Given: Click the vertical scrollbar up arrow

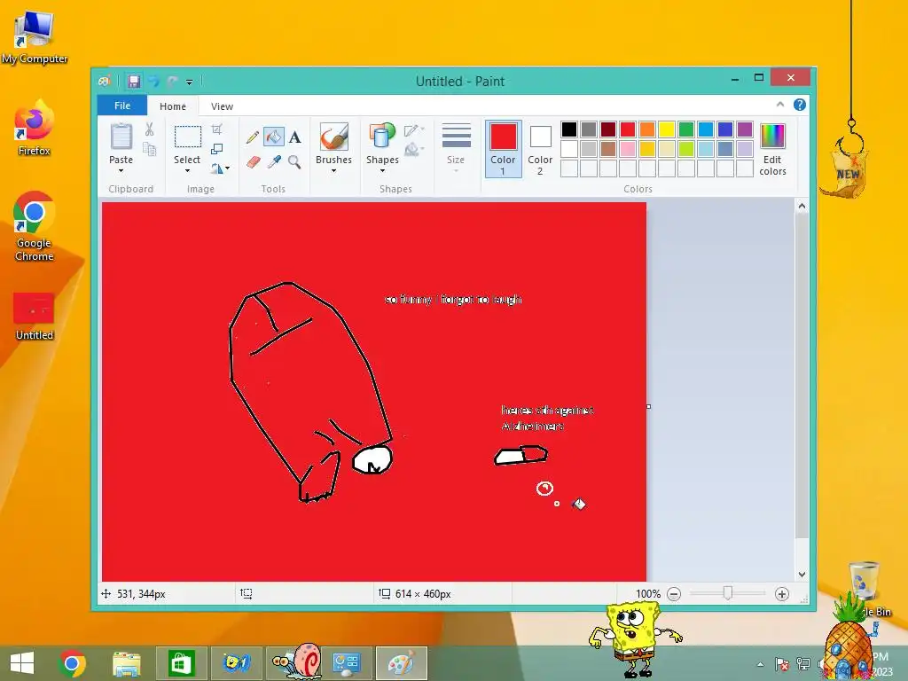Looking at the screenshot, I should [x=802, y=206].
